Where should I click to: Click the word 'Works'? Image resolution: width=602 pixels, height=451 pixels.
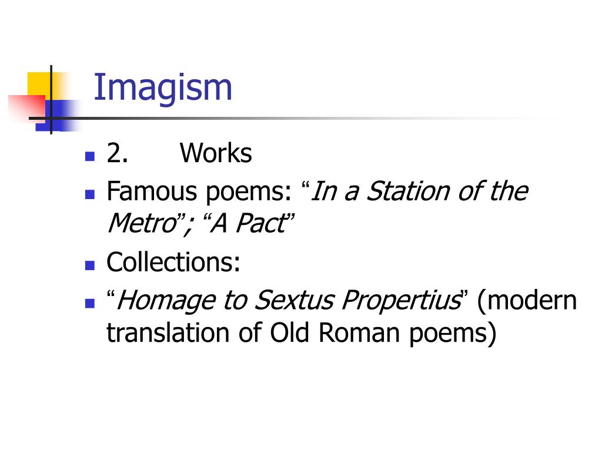tap(216, 153)
